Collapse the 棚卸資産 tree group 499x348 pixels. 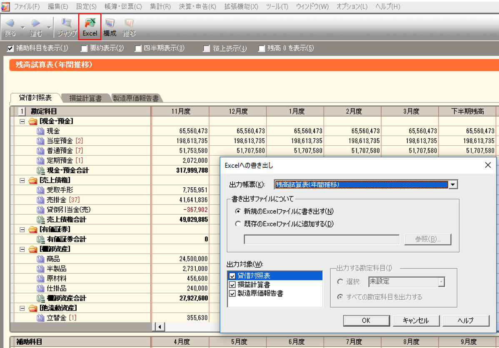pyautogui.click(x=22, y=249)
